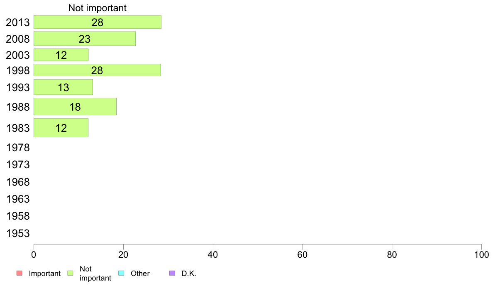Click the purple D.K. legend swatch

pyautogui.click(x=172, y=273)
